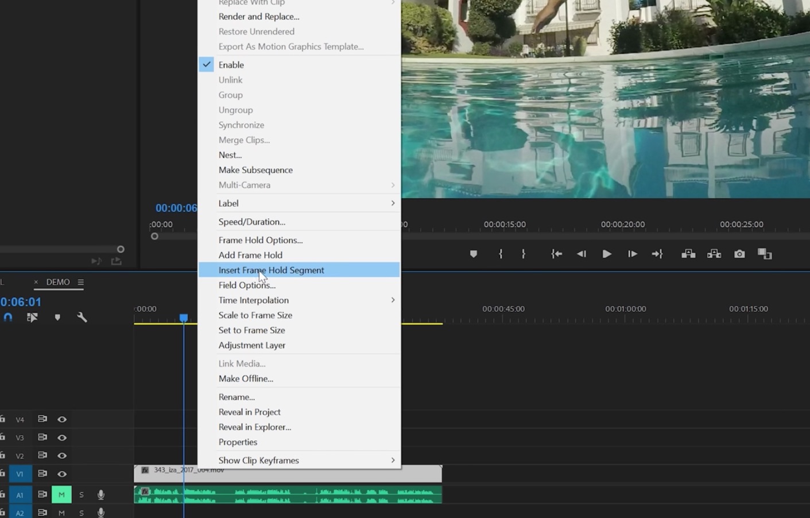Enable voice-over record on A1

coord(101,494)
